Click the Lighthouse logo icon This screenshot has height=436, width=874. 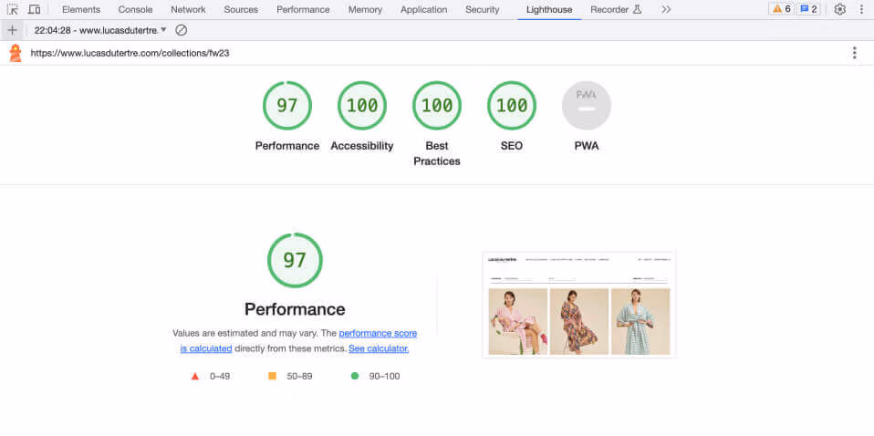(16, 53)
